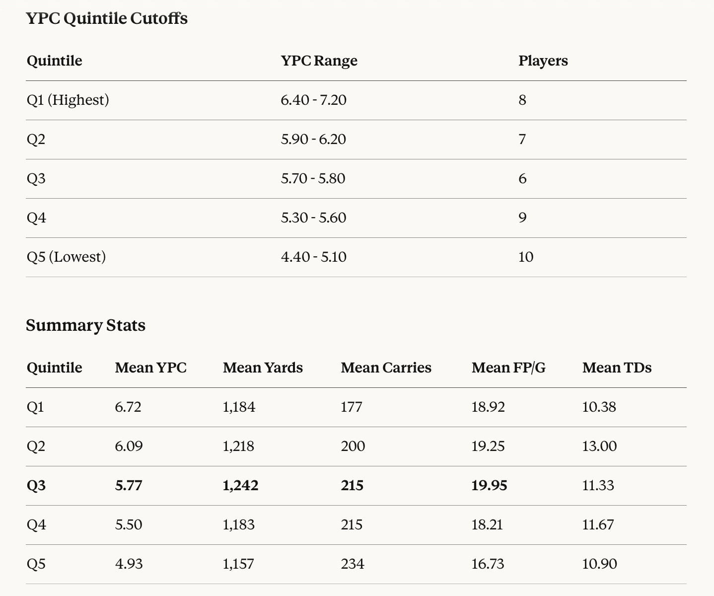The width and height of the screenshot is (714, 596).
Task: Select the Quintile column header in cutoffs table
Action: (55, 61)
